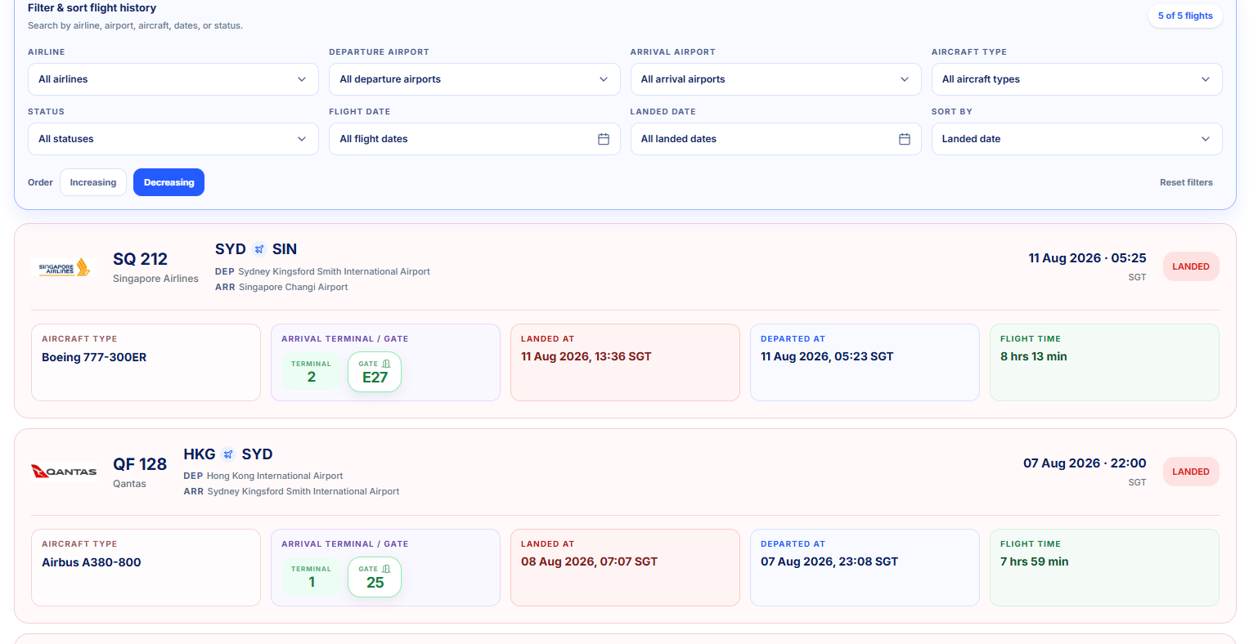The width and height of the screenshot is (1249, 644).
Task: Click the plane icon between HKG and SYD
Action: [x=228, y=454]
